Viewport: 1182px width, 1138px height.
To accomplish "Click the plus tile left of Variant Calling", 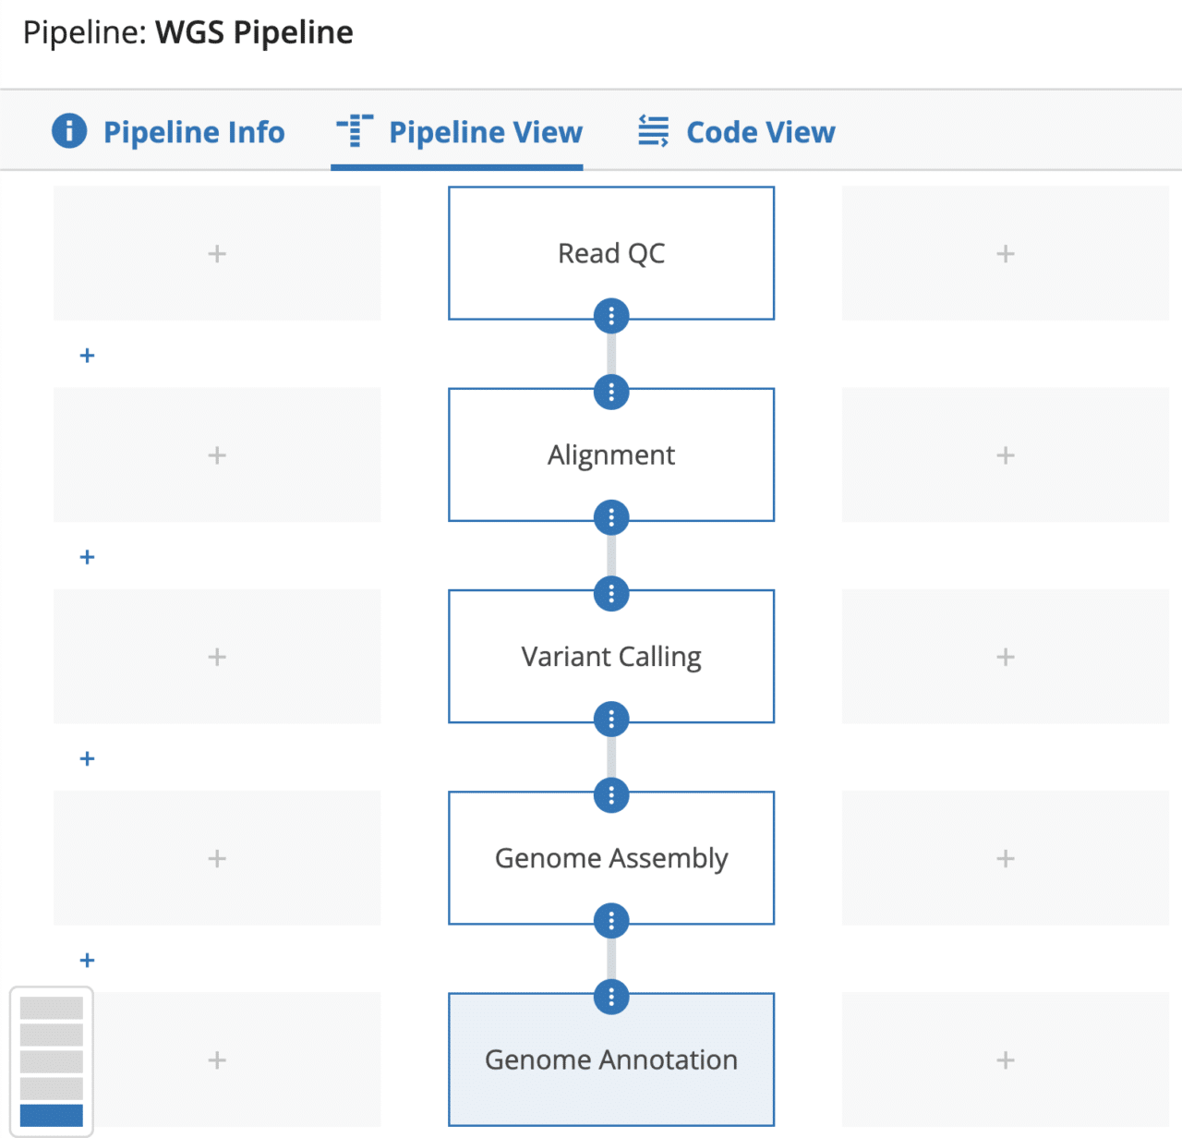I will pos(217,656).
